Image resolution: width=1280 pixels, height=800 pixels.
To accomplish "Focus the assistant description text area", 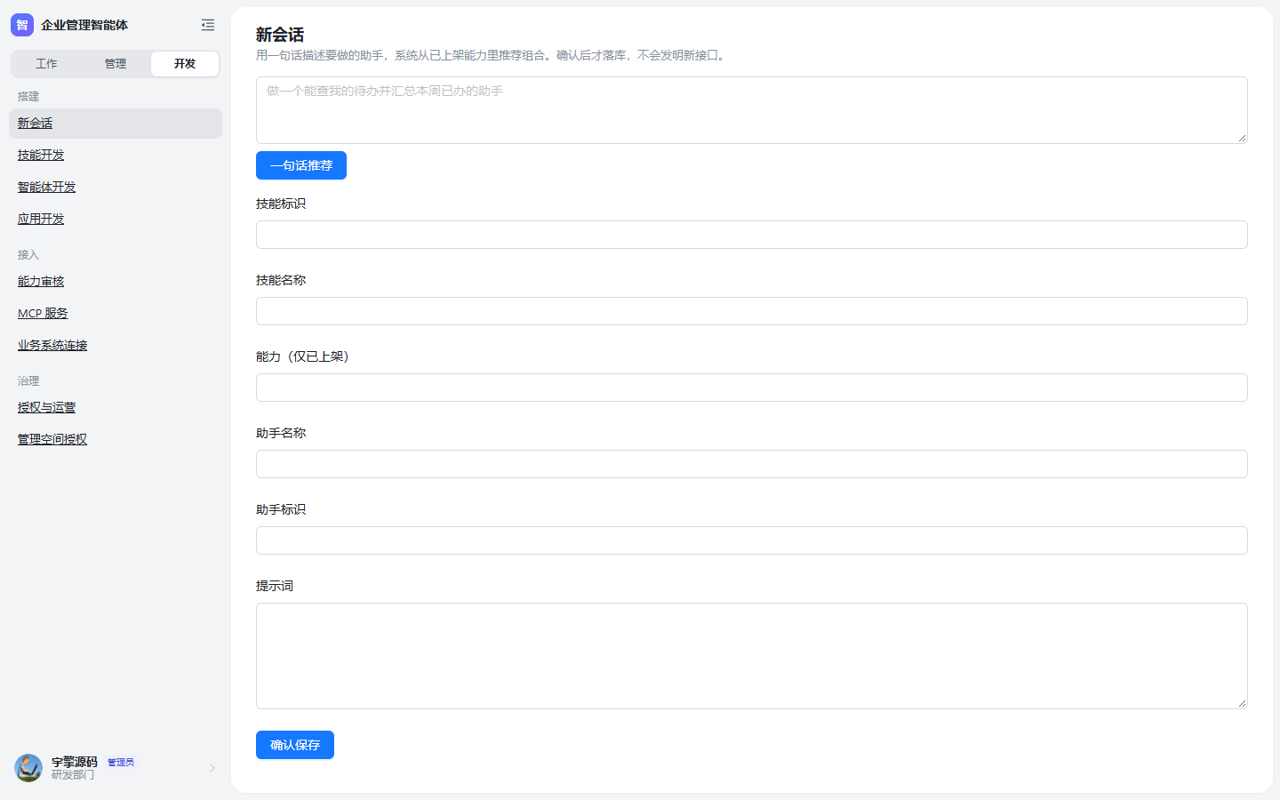I will click(752, 110).
